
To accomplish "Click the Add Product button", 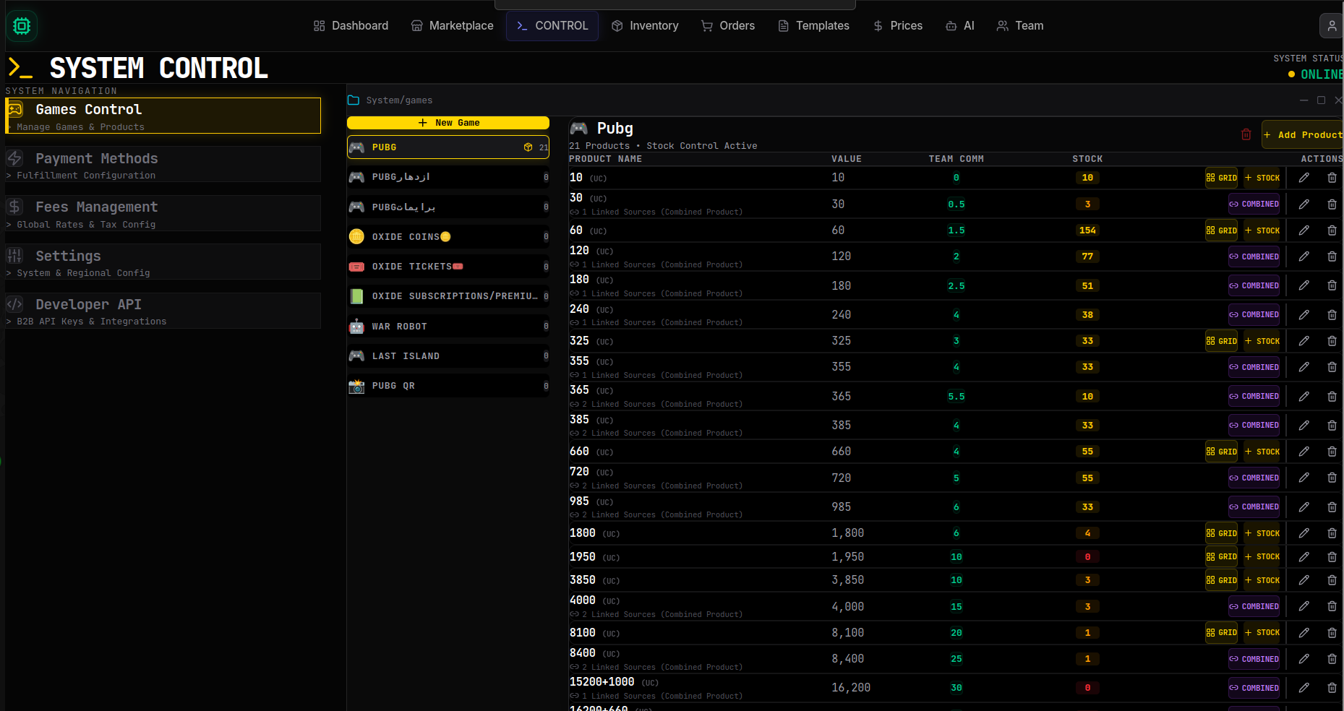I will pyautogui.click(x=1302, y=135).
